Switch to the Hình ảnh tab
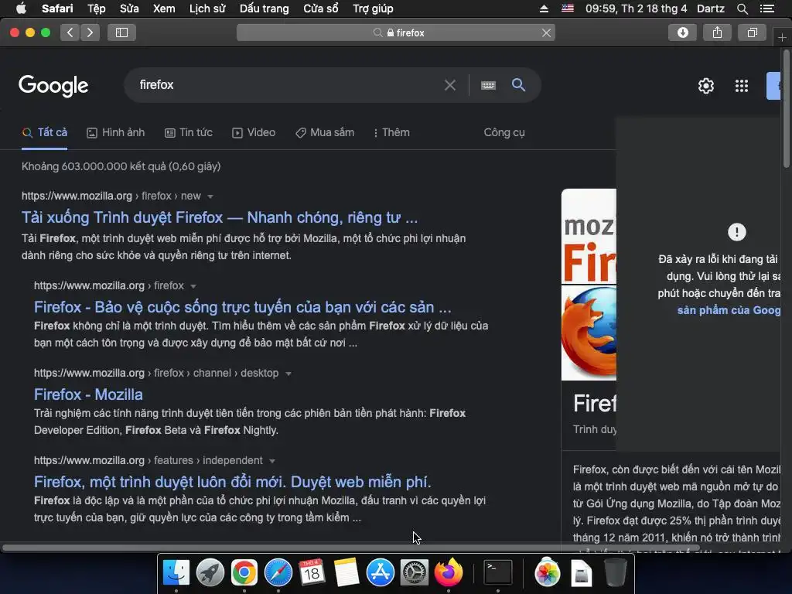Screen dimensions: 792x594 [x=116, y=133]
